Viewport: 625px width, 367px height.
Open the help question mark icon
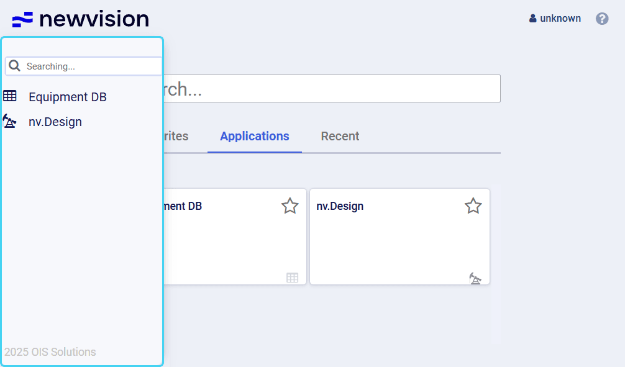[602, 19]
